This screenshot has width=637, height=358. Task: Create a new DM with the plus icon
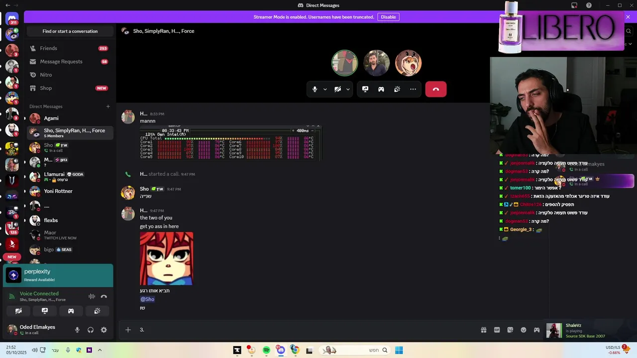coord(108,106)
